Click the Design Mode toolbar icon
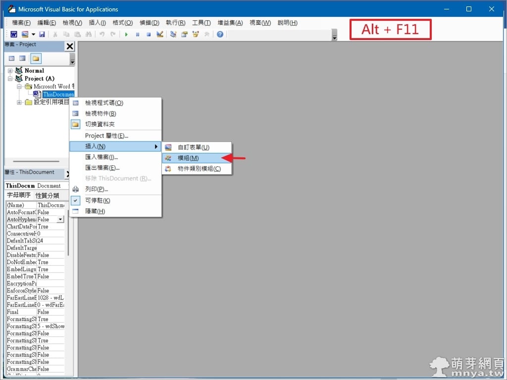The image size is (507, 380). [160, 34]
